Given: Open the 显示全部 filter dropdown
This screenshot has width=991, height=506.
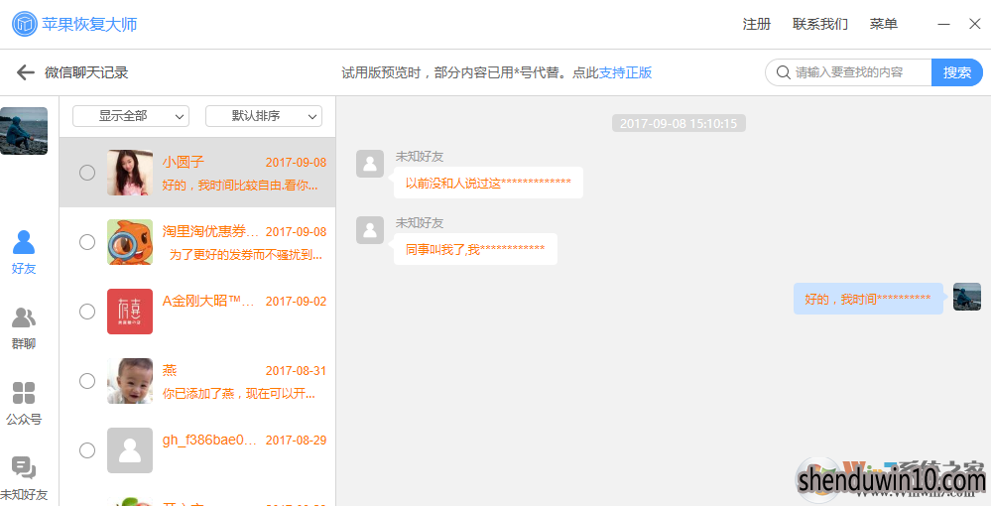Looking at the screenshot, I should pos(131,116).
